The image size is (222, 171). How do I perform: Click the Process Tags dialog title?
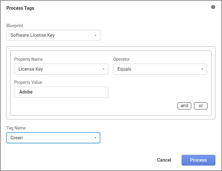click(x=20, y=8)
